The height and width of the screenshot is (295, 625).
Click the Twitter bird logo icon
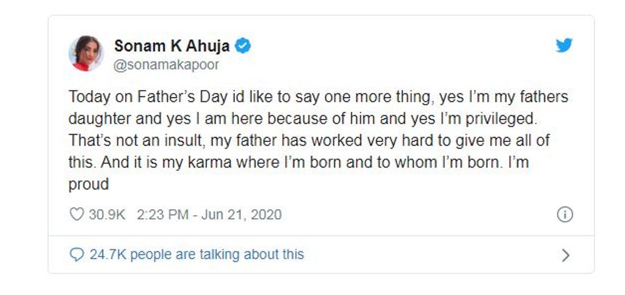[564, 45]
